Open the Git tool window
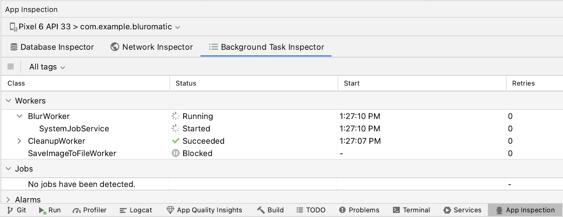The image size is (563, 217). (x=17, y=210)
